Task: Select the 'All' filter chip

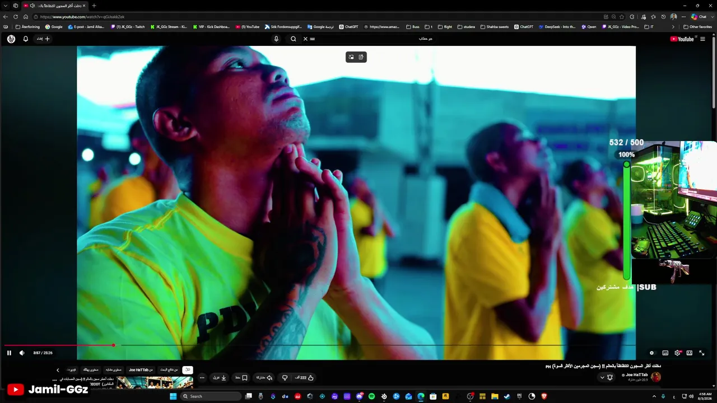Action: pyautogui.click(x=188, y=370)
